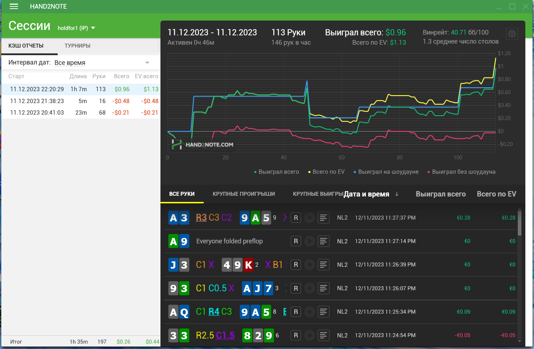Open hand history text for A3 hand
The width and height of the screenshot is (534, 349).
click(x=323, y=218)
